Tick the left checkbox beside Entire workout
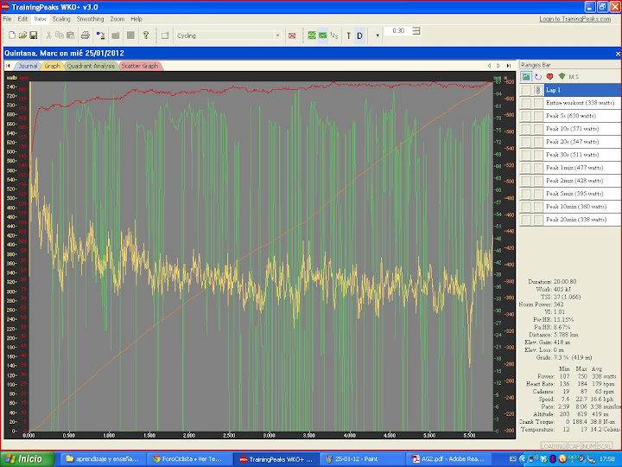 526,103
